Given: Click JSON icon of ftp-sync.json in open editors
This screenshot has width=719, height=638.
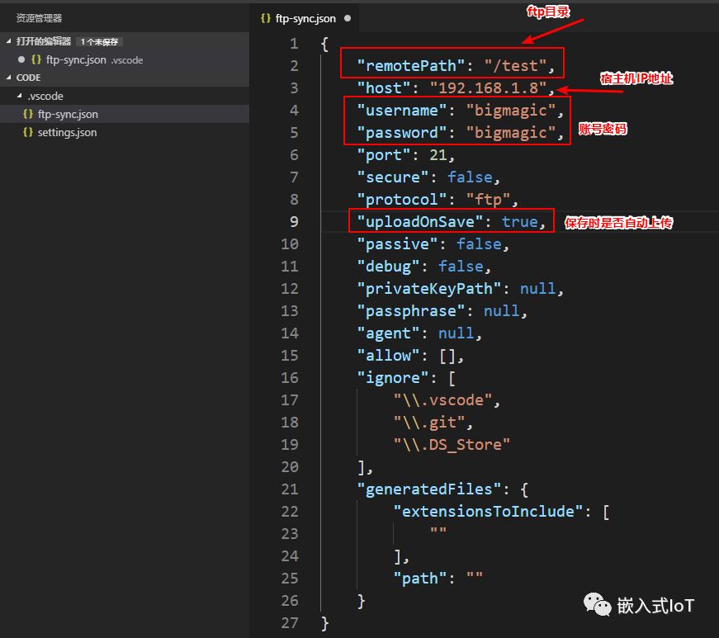Looking at the screenshot, I should 36,59.
